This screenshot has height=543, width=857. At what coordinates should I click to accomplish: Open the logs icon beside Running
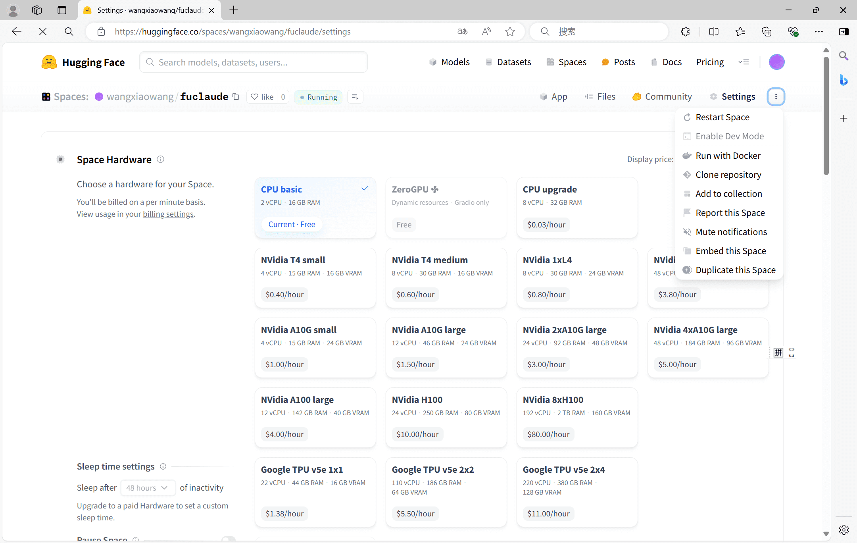point(355,97)
